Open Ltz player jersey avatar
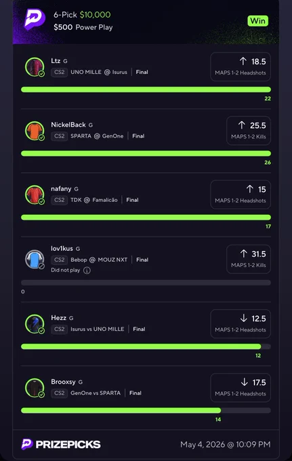The height and width of the screenshot is (461, 292). coord(35,67)
